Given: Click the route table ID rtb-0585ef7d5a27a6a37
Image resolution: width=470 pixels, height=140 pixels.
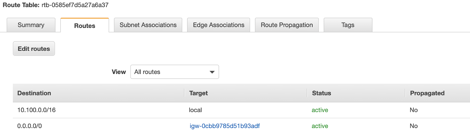Looking at the screenshot, I should (75, 5).
